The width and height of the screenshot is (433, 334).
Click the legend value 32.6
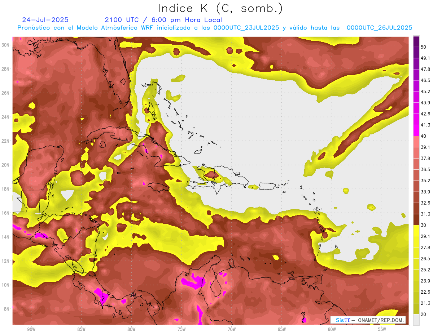click(425, 203)
